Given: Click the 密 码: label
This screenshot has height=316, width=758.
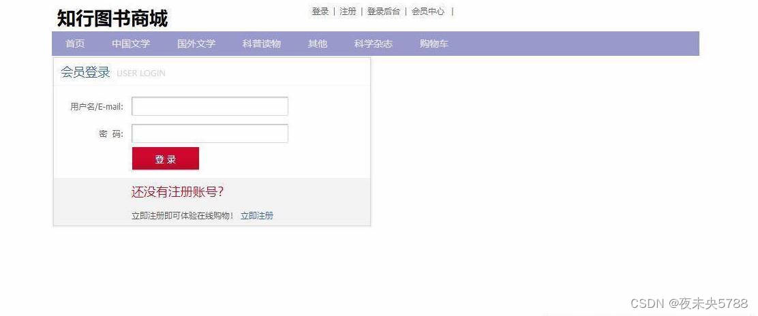Looking at the screenshot, I should 111,134.
